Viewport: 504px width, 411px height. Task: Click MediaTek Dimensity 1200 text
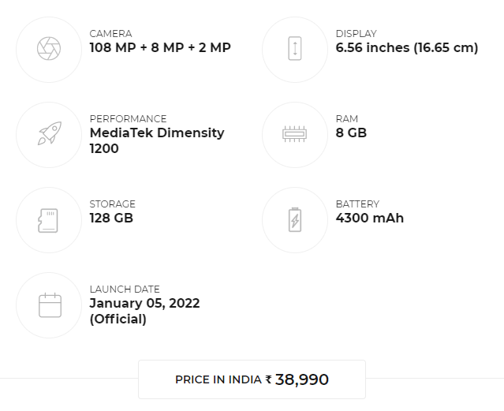[157, 140]
